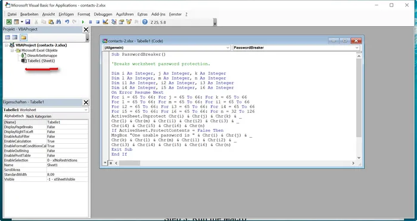Click the EnableCalculation True value
This screenshot has height=221, width=417.
click(x=67, y=141)
